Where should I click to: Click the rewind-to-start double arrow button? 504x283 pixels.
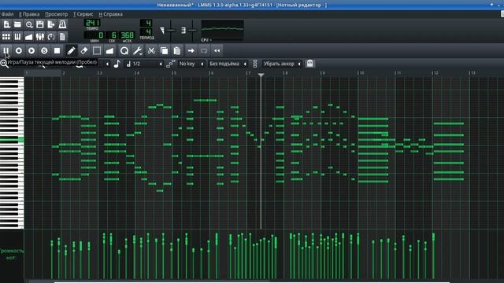click(x=217, y=50)
